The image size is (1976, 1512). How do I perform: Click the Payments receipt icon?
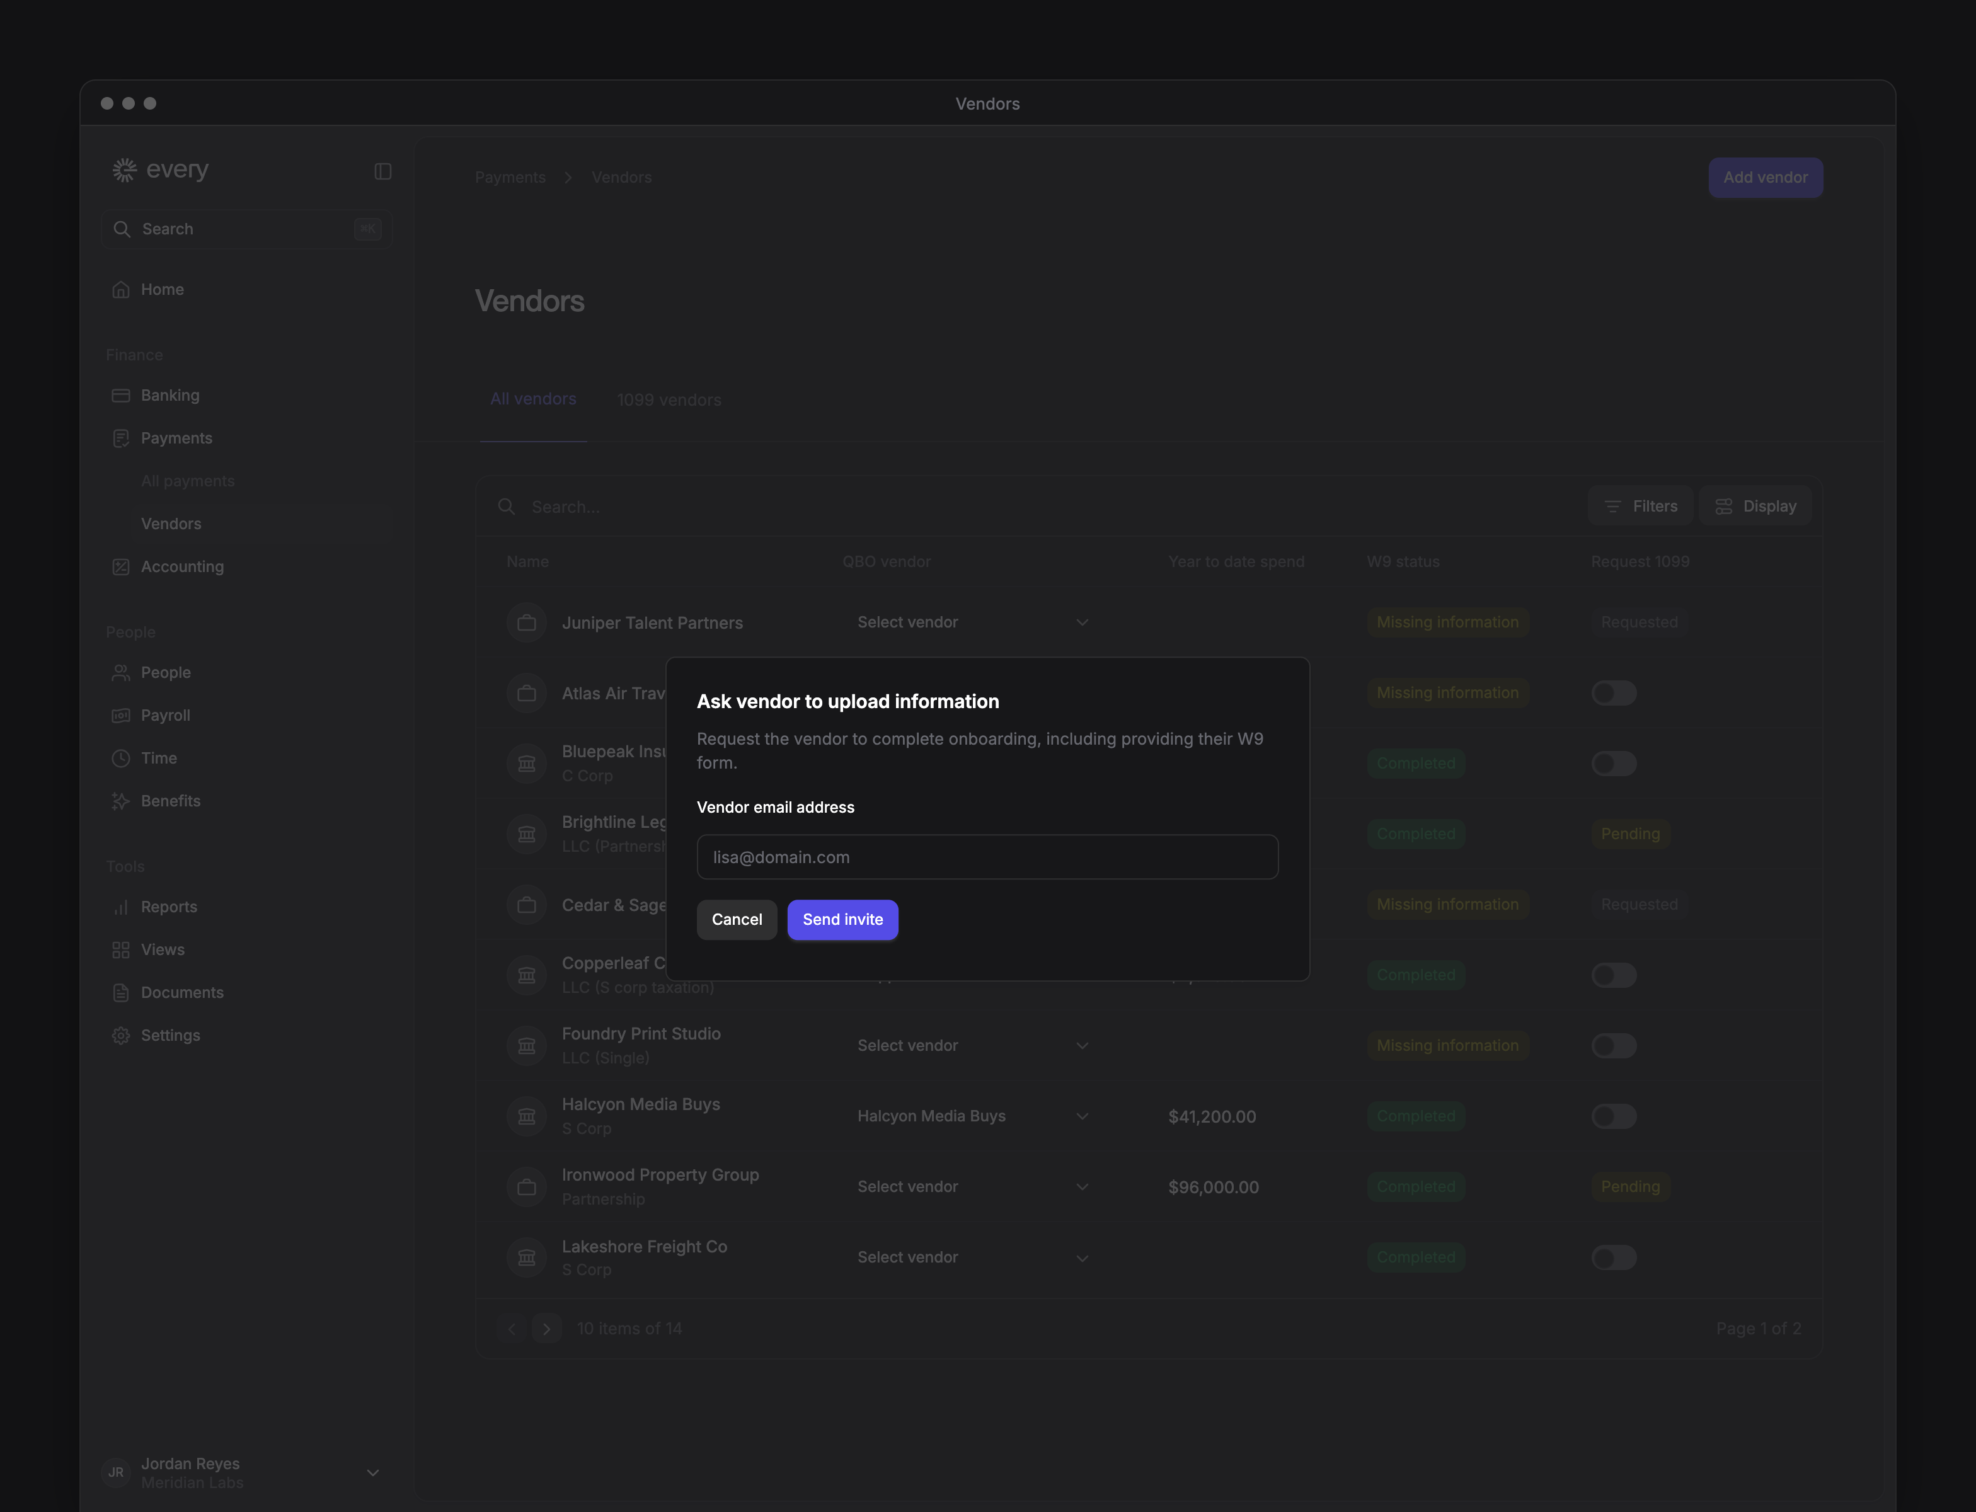[x=120, y=438]
